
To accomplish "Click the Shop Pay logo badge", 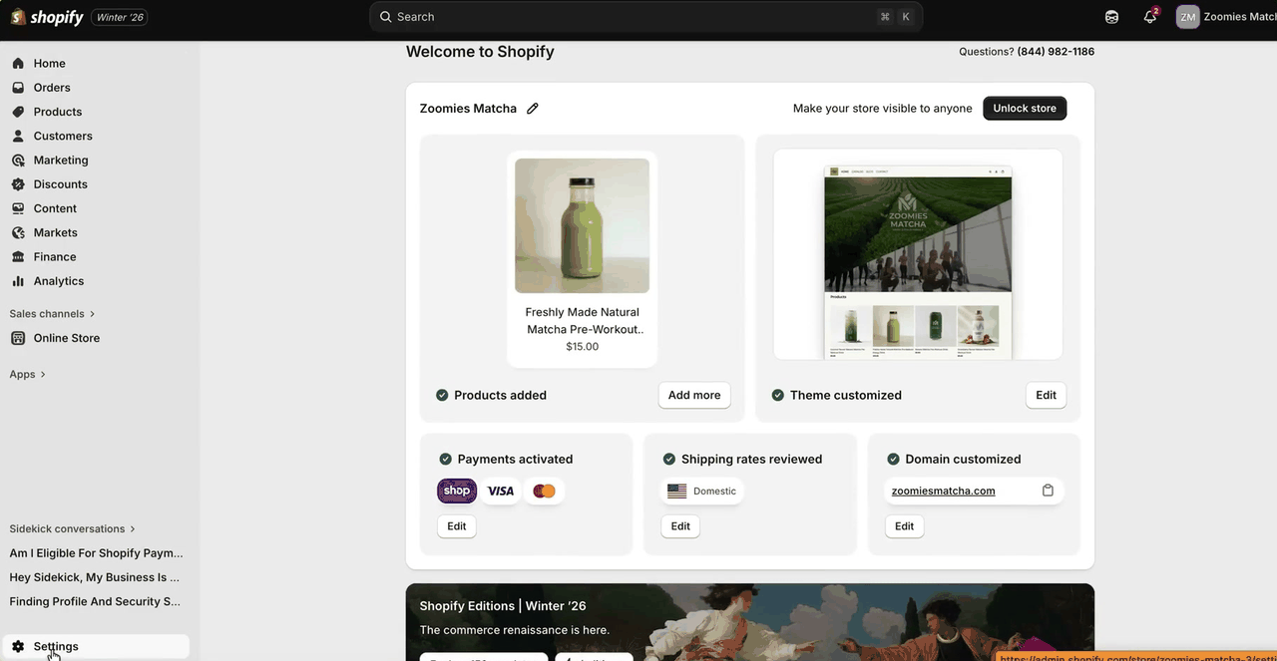I will pyautogui.click(x=457, y=491).
